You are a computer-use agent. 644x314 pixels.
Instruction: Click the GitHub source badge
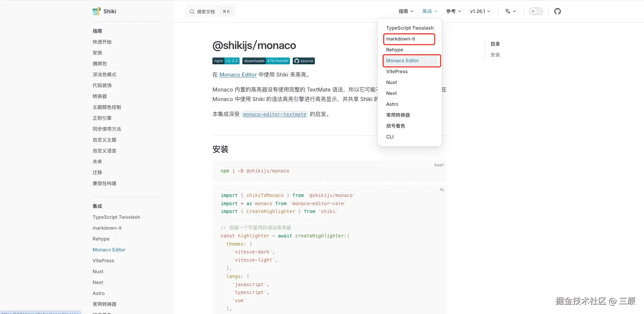(x=304, y=61)
